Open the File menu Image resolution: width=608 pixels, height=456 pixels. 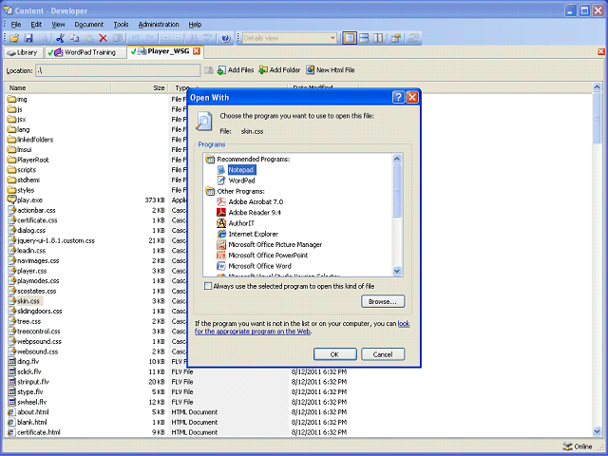16,25
